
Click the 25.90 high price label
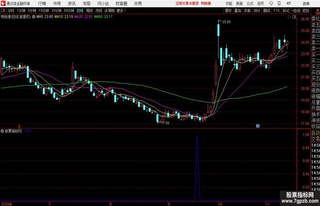[x=226, y=22]
